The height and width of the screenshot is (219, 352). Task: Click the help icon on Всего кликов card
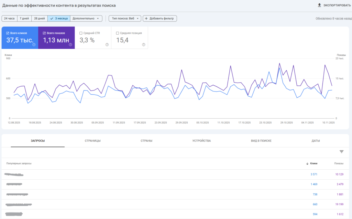click(34, 45)
